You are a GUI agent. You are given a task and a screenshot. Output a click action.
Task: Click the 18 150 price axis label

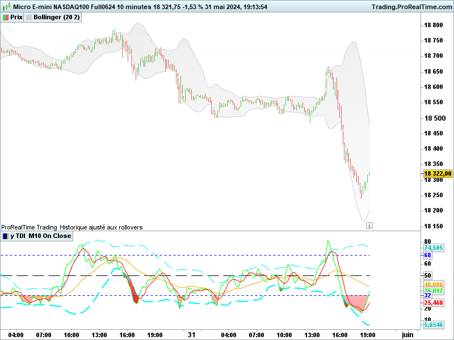434,226
